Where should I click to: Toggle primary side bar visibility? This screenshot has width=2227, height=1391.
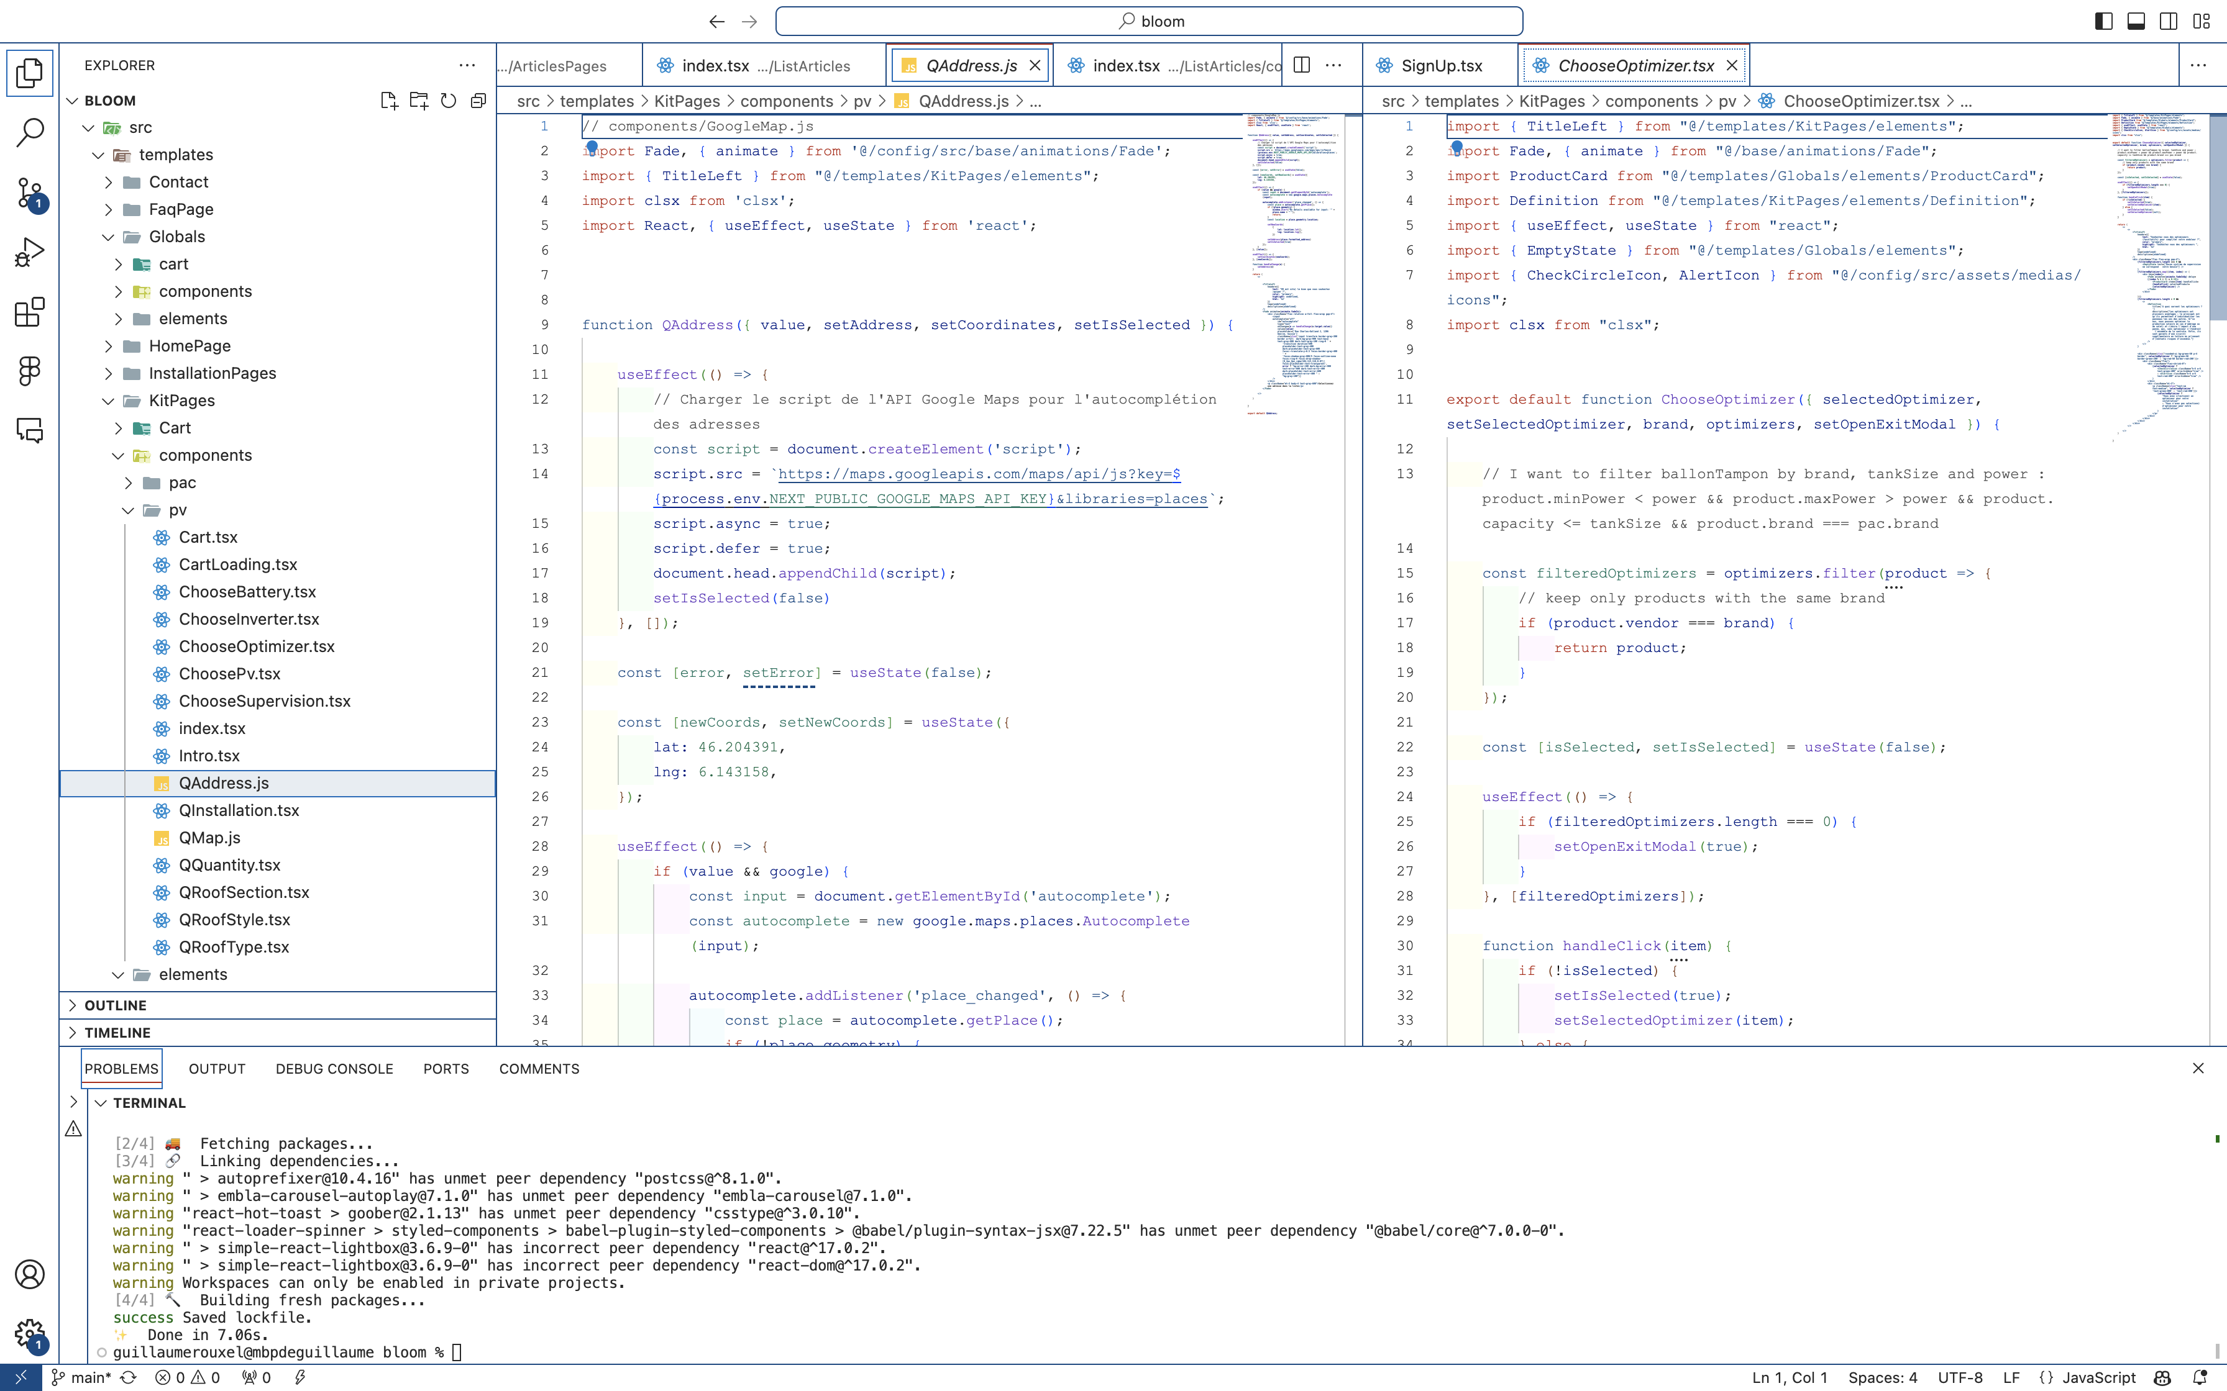coord(2104,21)
